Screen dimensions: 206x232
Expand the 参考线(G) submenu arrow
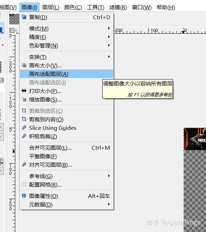109,176
